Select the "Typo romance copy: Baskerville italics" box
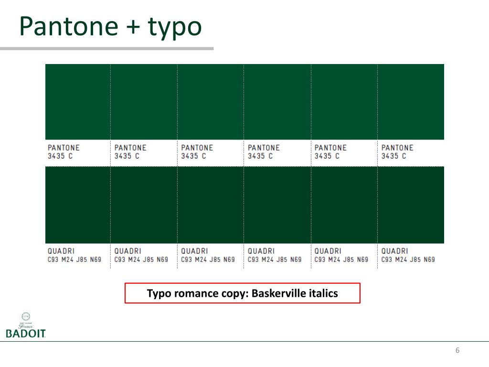Viewport: 489px width, 367px height. click(242, 293)
